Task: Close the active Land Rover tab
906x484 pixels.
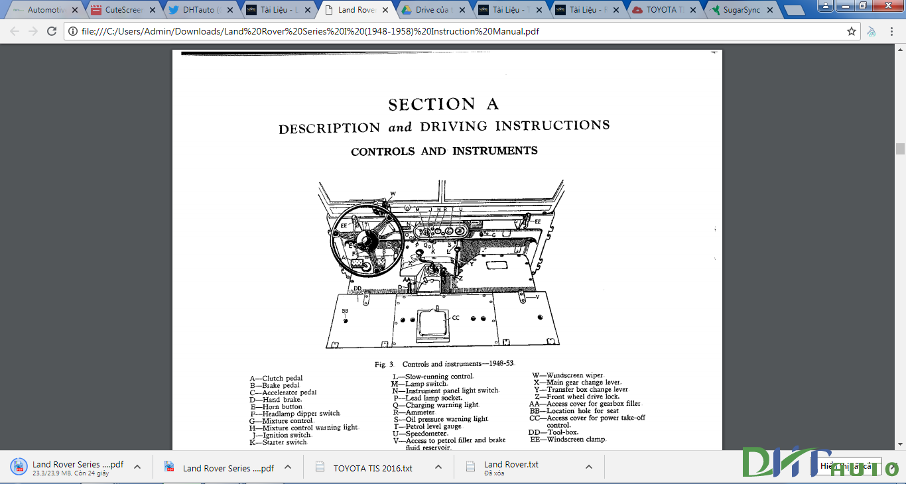Action: coord(385,10)
